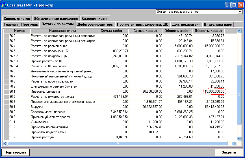Click the value '15,412,420.09' for Выручка
Viewport: 245px width, 158px height.
[214, 107]
